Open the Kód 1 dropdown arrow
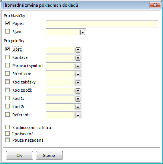163x164 pixels. coord(78,99)
